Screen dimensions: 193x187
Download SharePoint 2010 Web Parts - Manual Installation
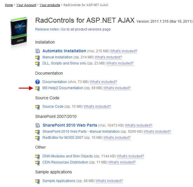tap(81, 132)
